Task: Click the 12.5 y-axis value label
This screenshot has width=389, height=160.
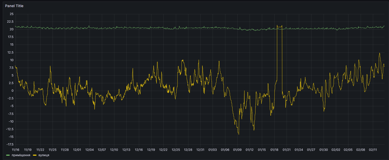Action: [x=10, y=52]
